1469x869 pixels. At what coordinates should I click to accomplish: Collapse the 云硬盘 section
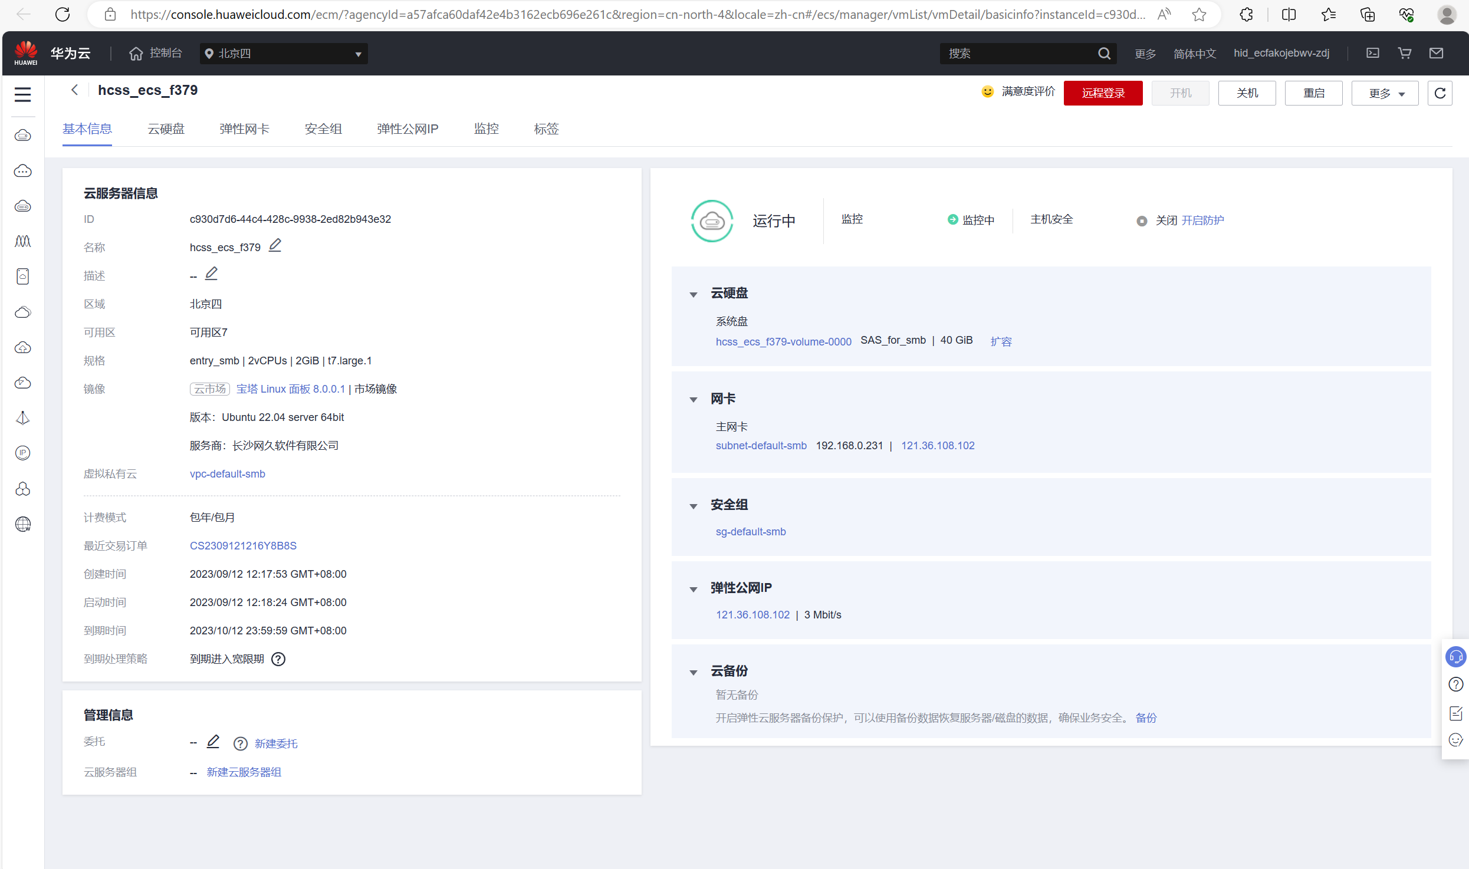[694, 294]
